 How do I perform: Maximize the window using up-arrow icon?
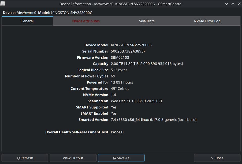coord(233,4)
